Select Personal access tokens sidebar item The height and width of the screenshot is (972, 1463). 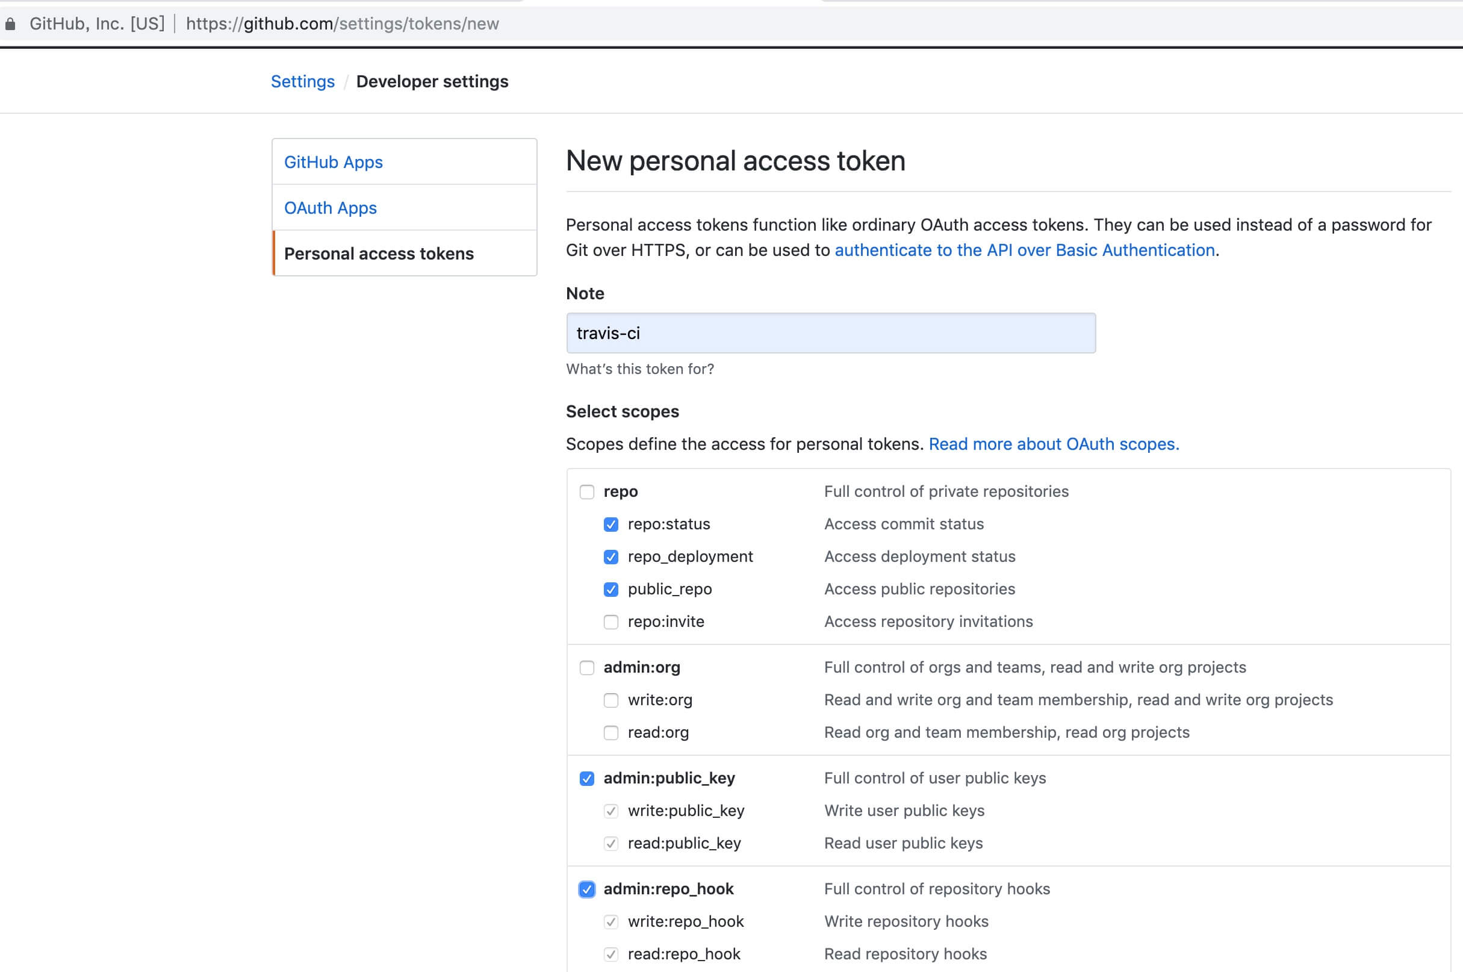(x=379, y=254)
